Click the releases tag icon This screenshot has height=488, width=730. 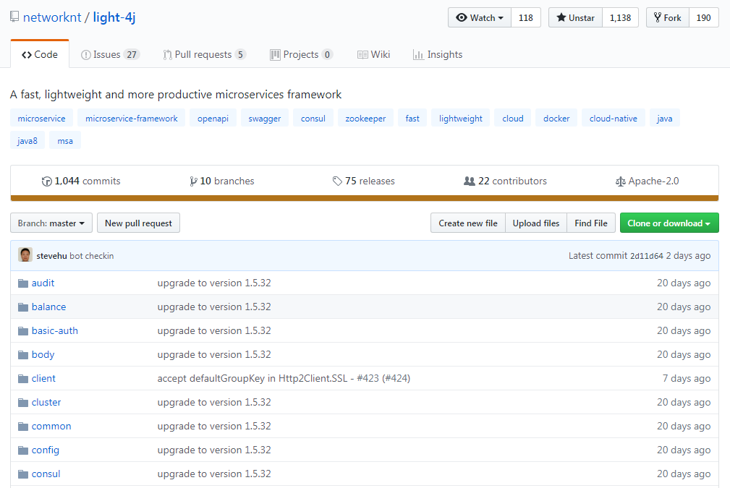337,181
